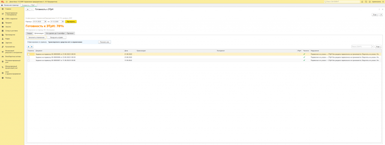The width and height of the screenshot is (385, 145).
Task: Expand the table search field dropdown arrow
Action: [x=373, y=46]
